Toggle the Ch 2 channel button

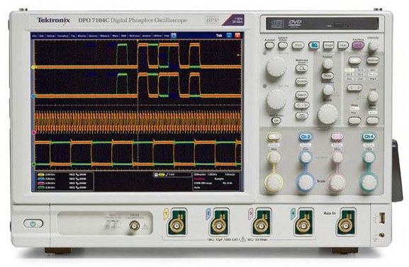tap(306, 137)
